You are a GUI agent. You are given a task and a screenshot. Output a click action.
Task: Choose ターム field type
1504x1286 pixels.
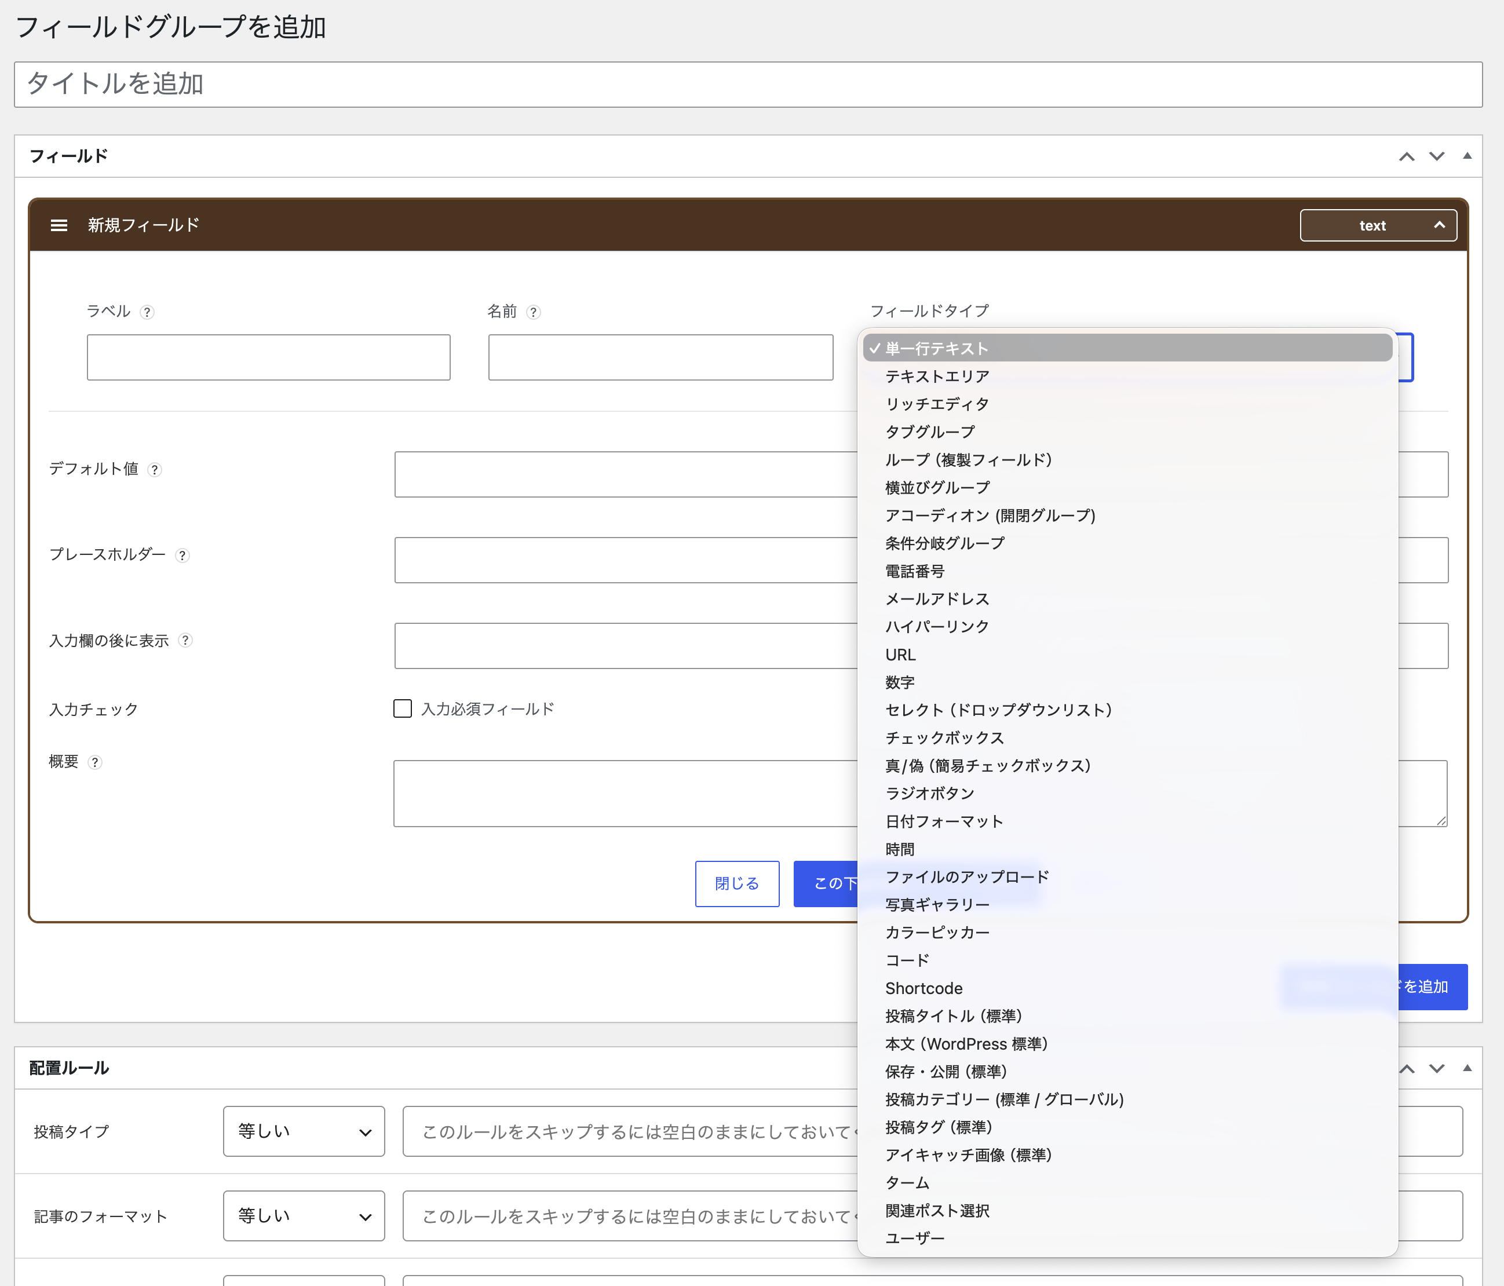(x=1127, y=1183)
